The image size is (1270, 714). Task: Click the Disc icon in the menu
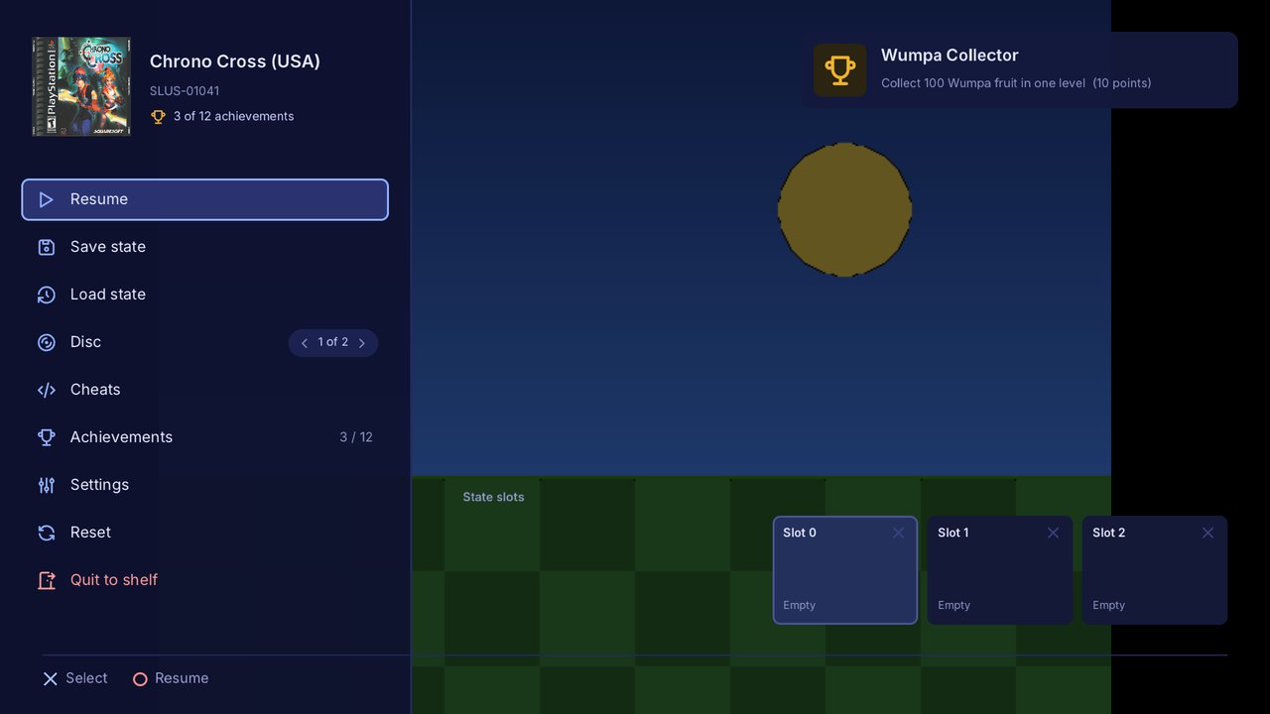pos(47,342)
